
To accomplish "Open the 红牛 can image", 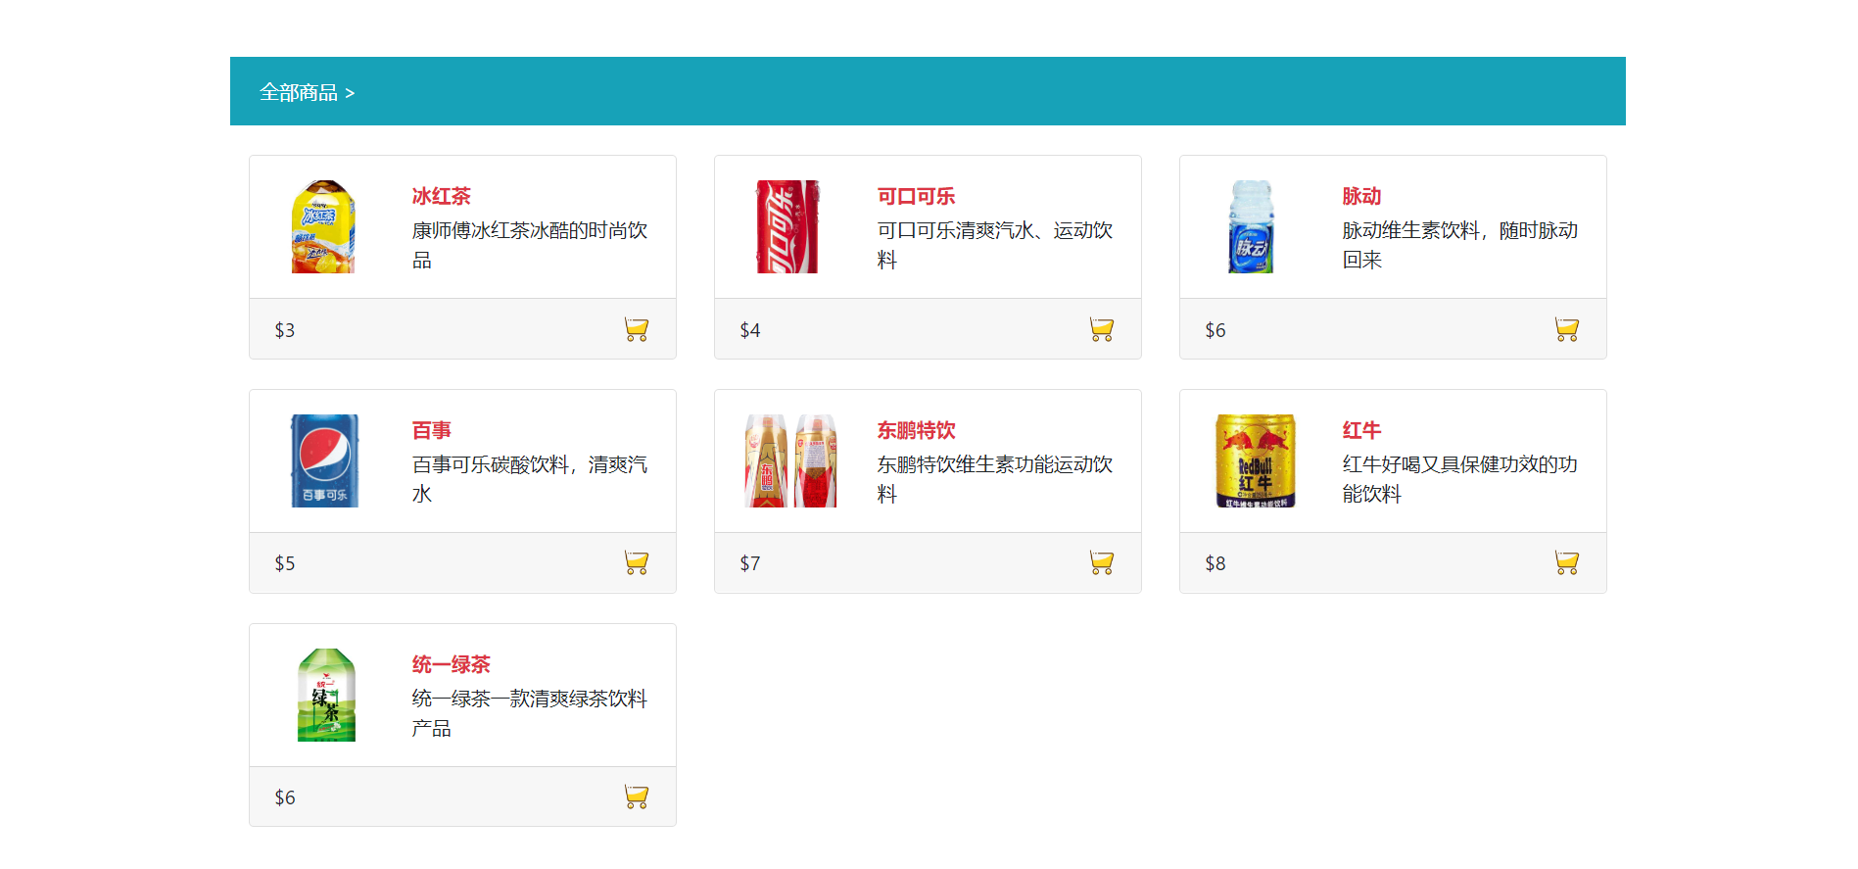I will coord(1254,460).
